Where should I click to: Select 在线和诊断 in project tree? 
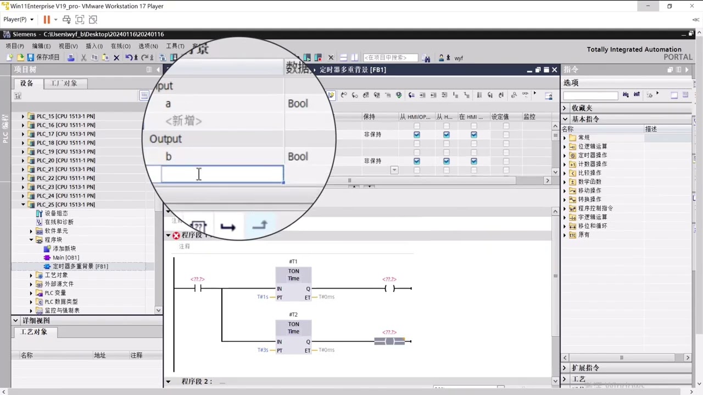pos(59,222)
